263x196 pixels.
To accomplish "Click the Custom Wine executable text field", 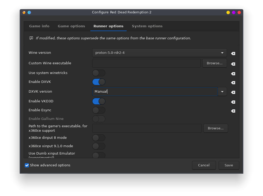I will click(x=146, y=63).
